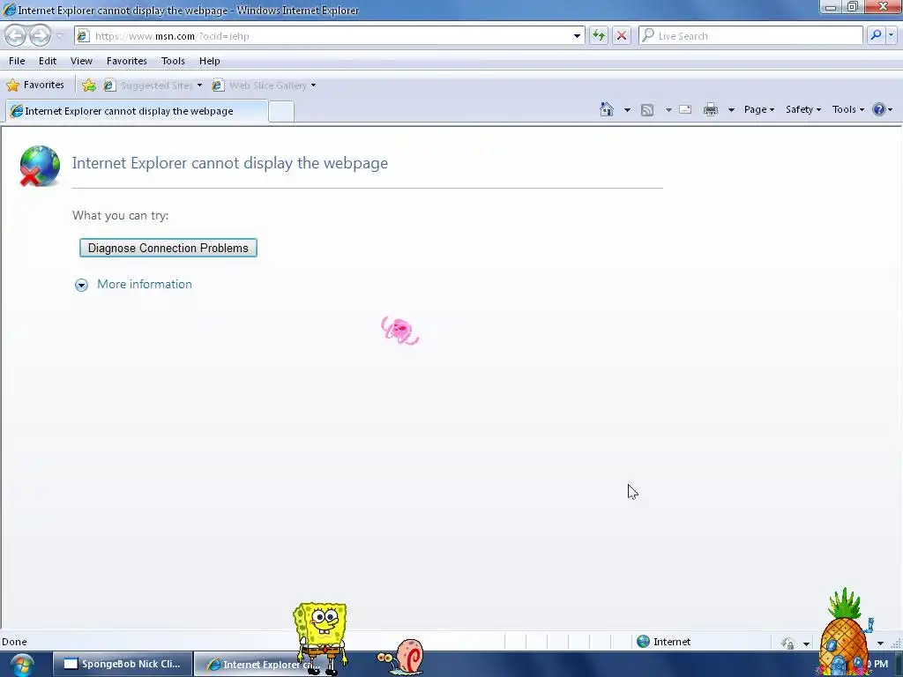Image resolution: width=903 pixels, height=677 pixels.
Task: Go to home page with the Home icon
Action: point(607,109)
